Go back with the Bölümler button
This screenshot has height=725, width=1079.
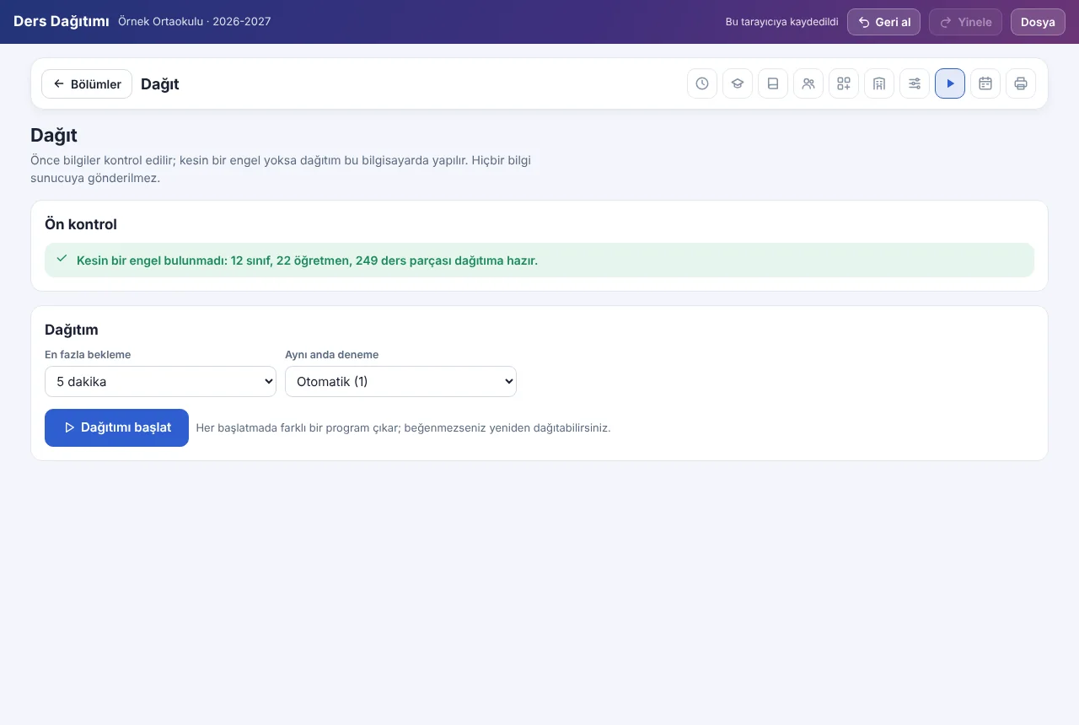click(87, 83)
